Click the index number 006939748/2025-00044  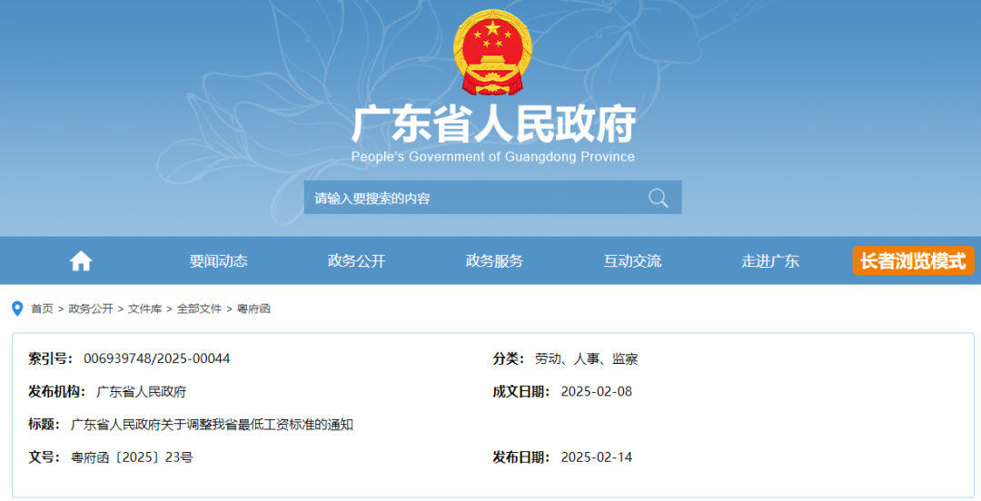pos(156,359)
